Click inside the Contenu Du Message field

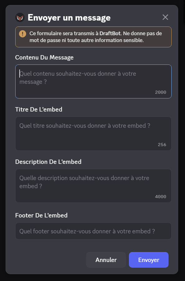(93, 77)
